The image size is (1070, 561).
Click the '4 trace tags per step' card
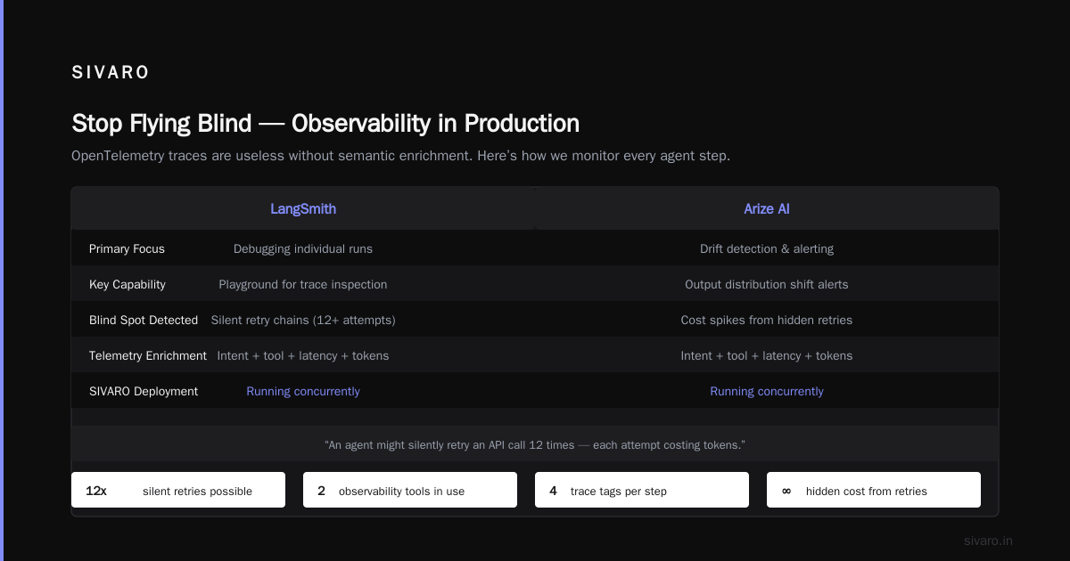pyautogui.click(x=642, y=490)
